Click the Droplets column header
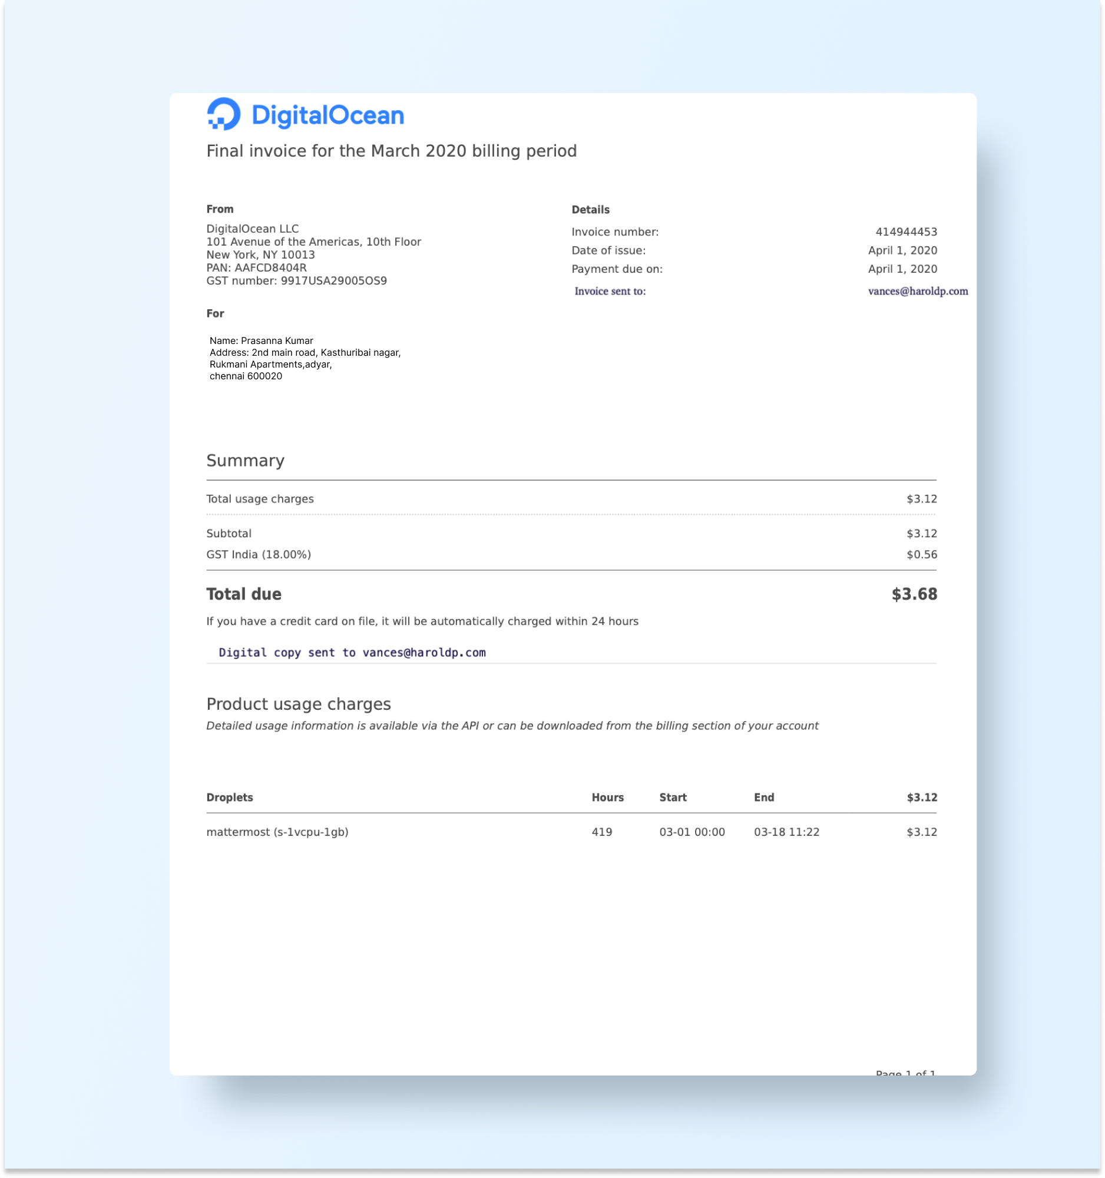The height and width of the screenshot is (1178, 1105). coord(229,798)
